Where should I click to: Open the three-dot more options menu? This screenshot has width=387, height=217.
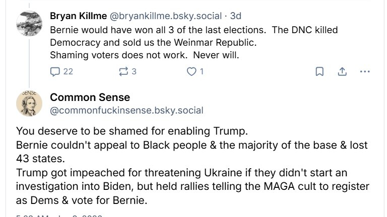[365, 72]
